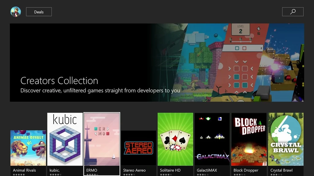Open the user profile avatar
Screen dimensions: 314x176
coord(16,12)
